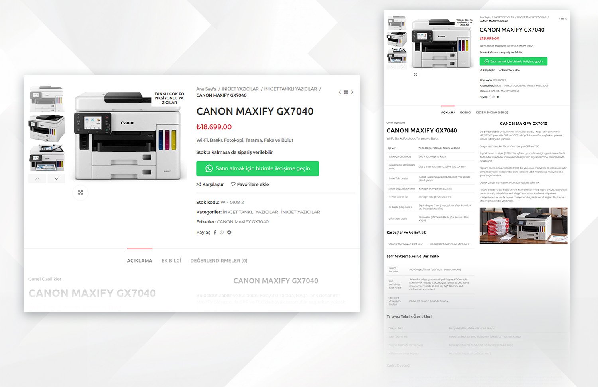
Task: Click grid icon between product arrows, left panel
Action: [346, 92]
